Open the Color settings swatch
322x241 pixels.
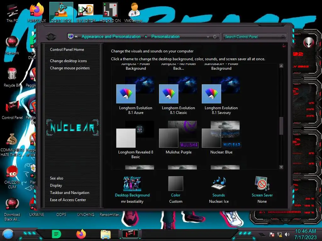[175, 190]
